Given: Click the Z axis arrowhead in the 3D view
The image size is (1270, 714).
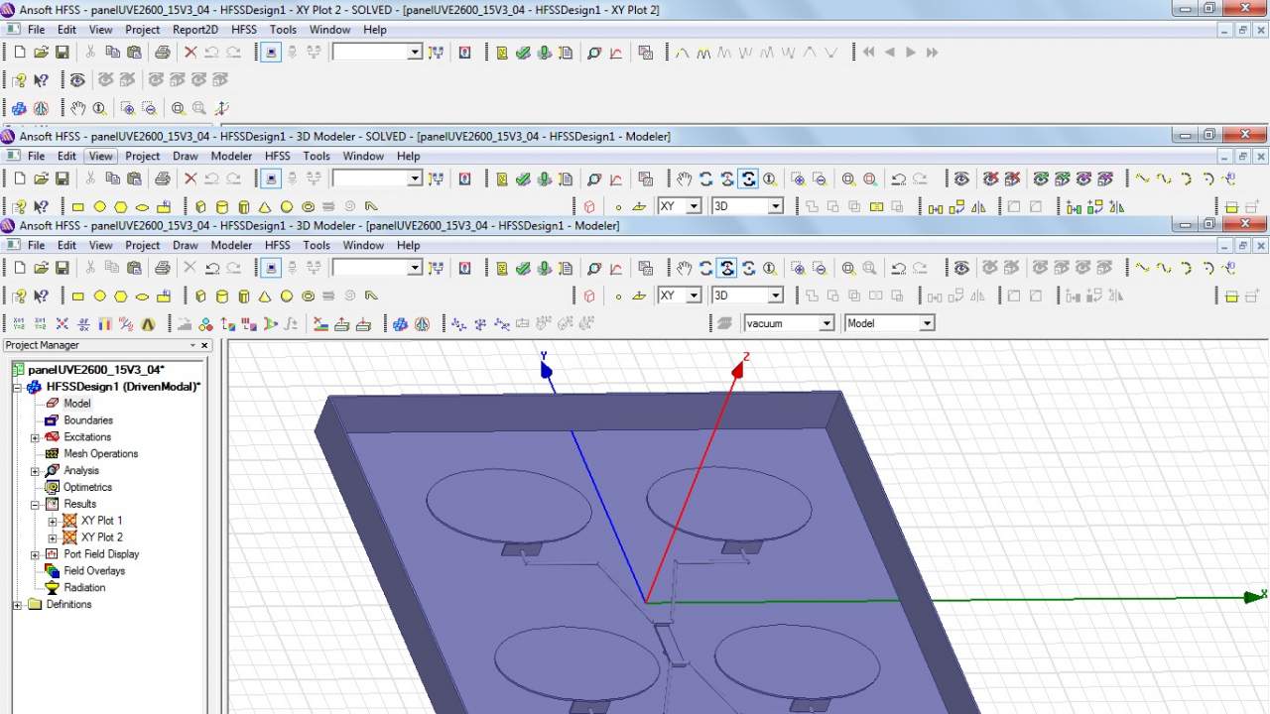Looking at the screenshot, I should click(x=738, y=371).
